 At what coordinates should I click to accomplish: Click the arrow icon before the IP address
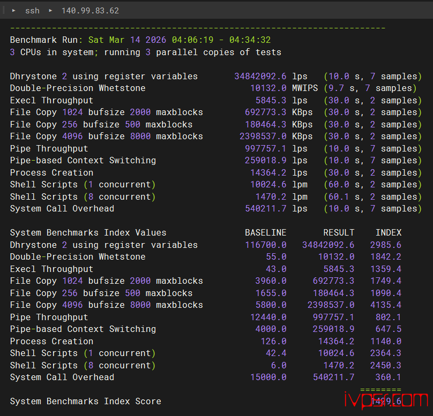click(x=51, y=11)
